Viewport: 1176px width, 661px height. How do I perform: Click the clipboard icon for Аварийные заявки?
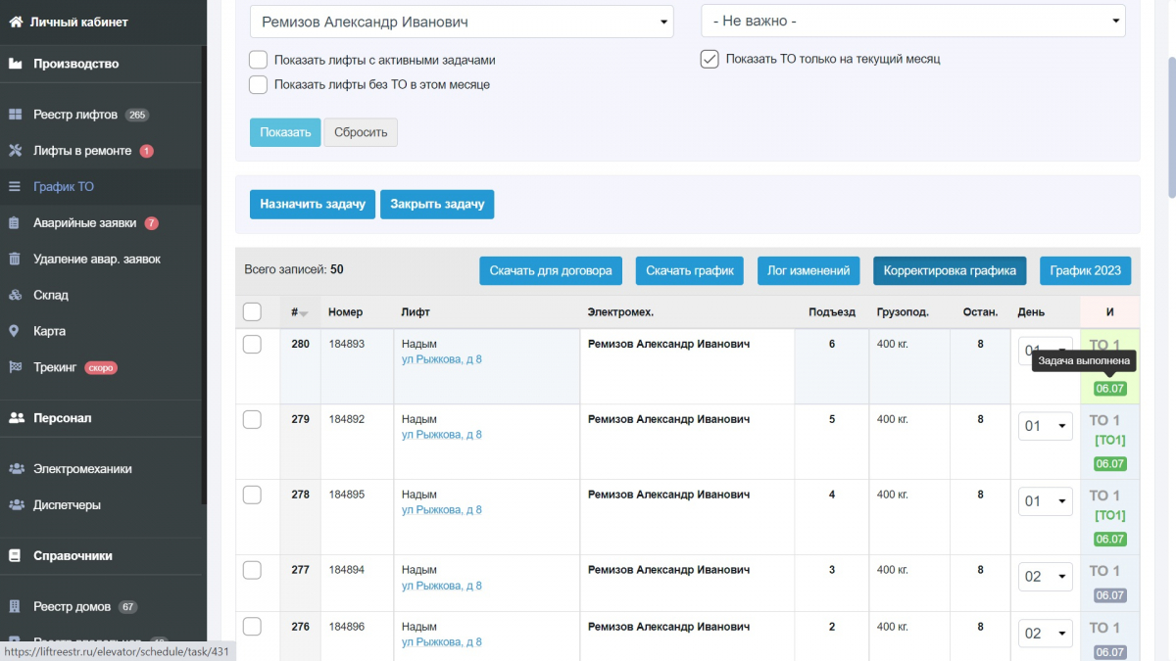click(x=15, y=223)
